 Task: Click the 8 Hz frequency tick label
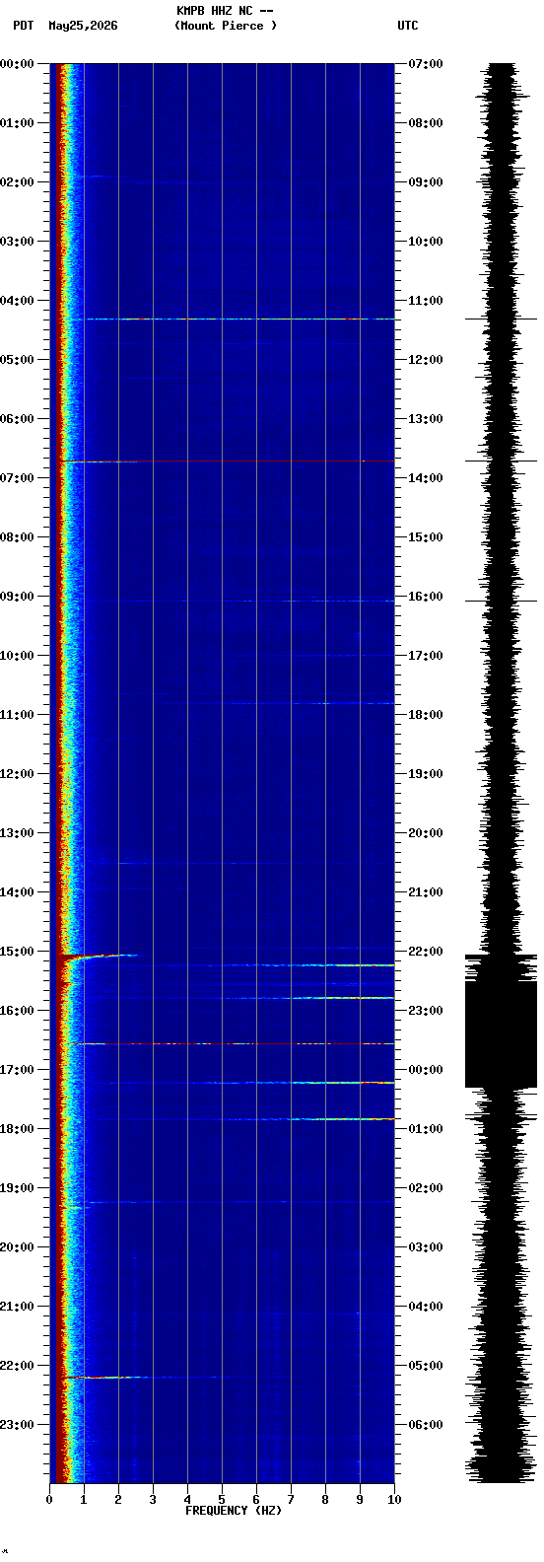tap(325, 1500)
